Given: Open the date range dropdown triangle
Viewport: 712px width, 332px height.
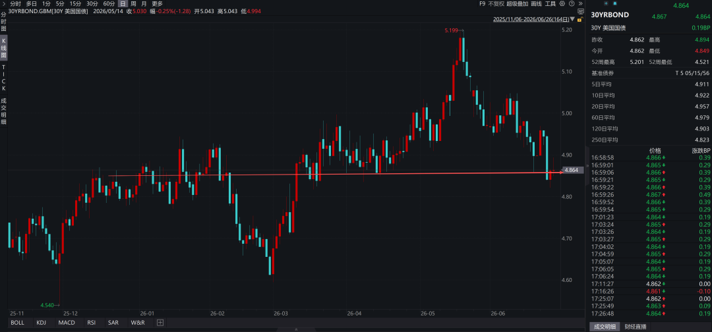Looking at the screenshot, I should [x=572, y=18].
